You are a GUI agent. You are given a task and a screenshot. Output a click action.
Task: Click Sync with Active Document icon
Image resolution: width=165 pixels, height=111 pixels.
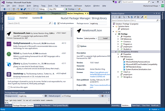(x=129, y=17)
